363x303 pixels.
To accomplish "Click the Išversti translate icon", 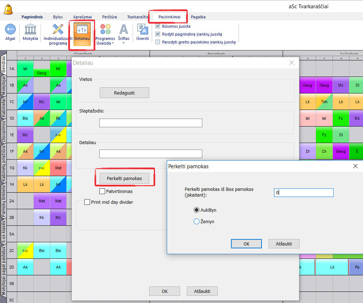I will pos(142,29).
